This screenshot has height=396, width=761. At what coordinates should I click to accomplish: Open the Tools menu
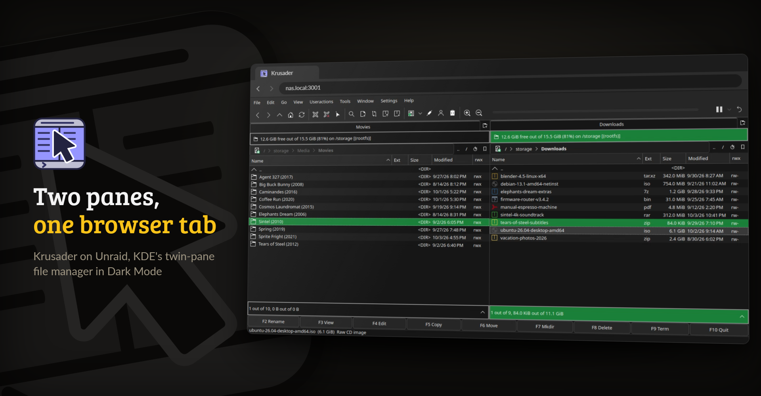pos(345,101)
